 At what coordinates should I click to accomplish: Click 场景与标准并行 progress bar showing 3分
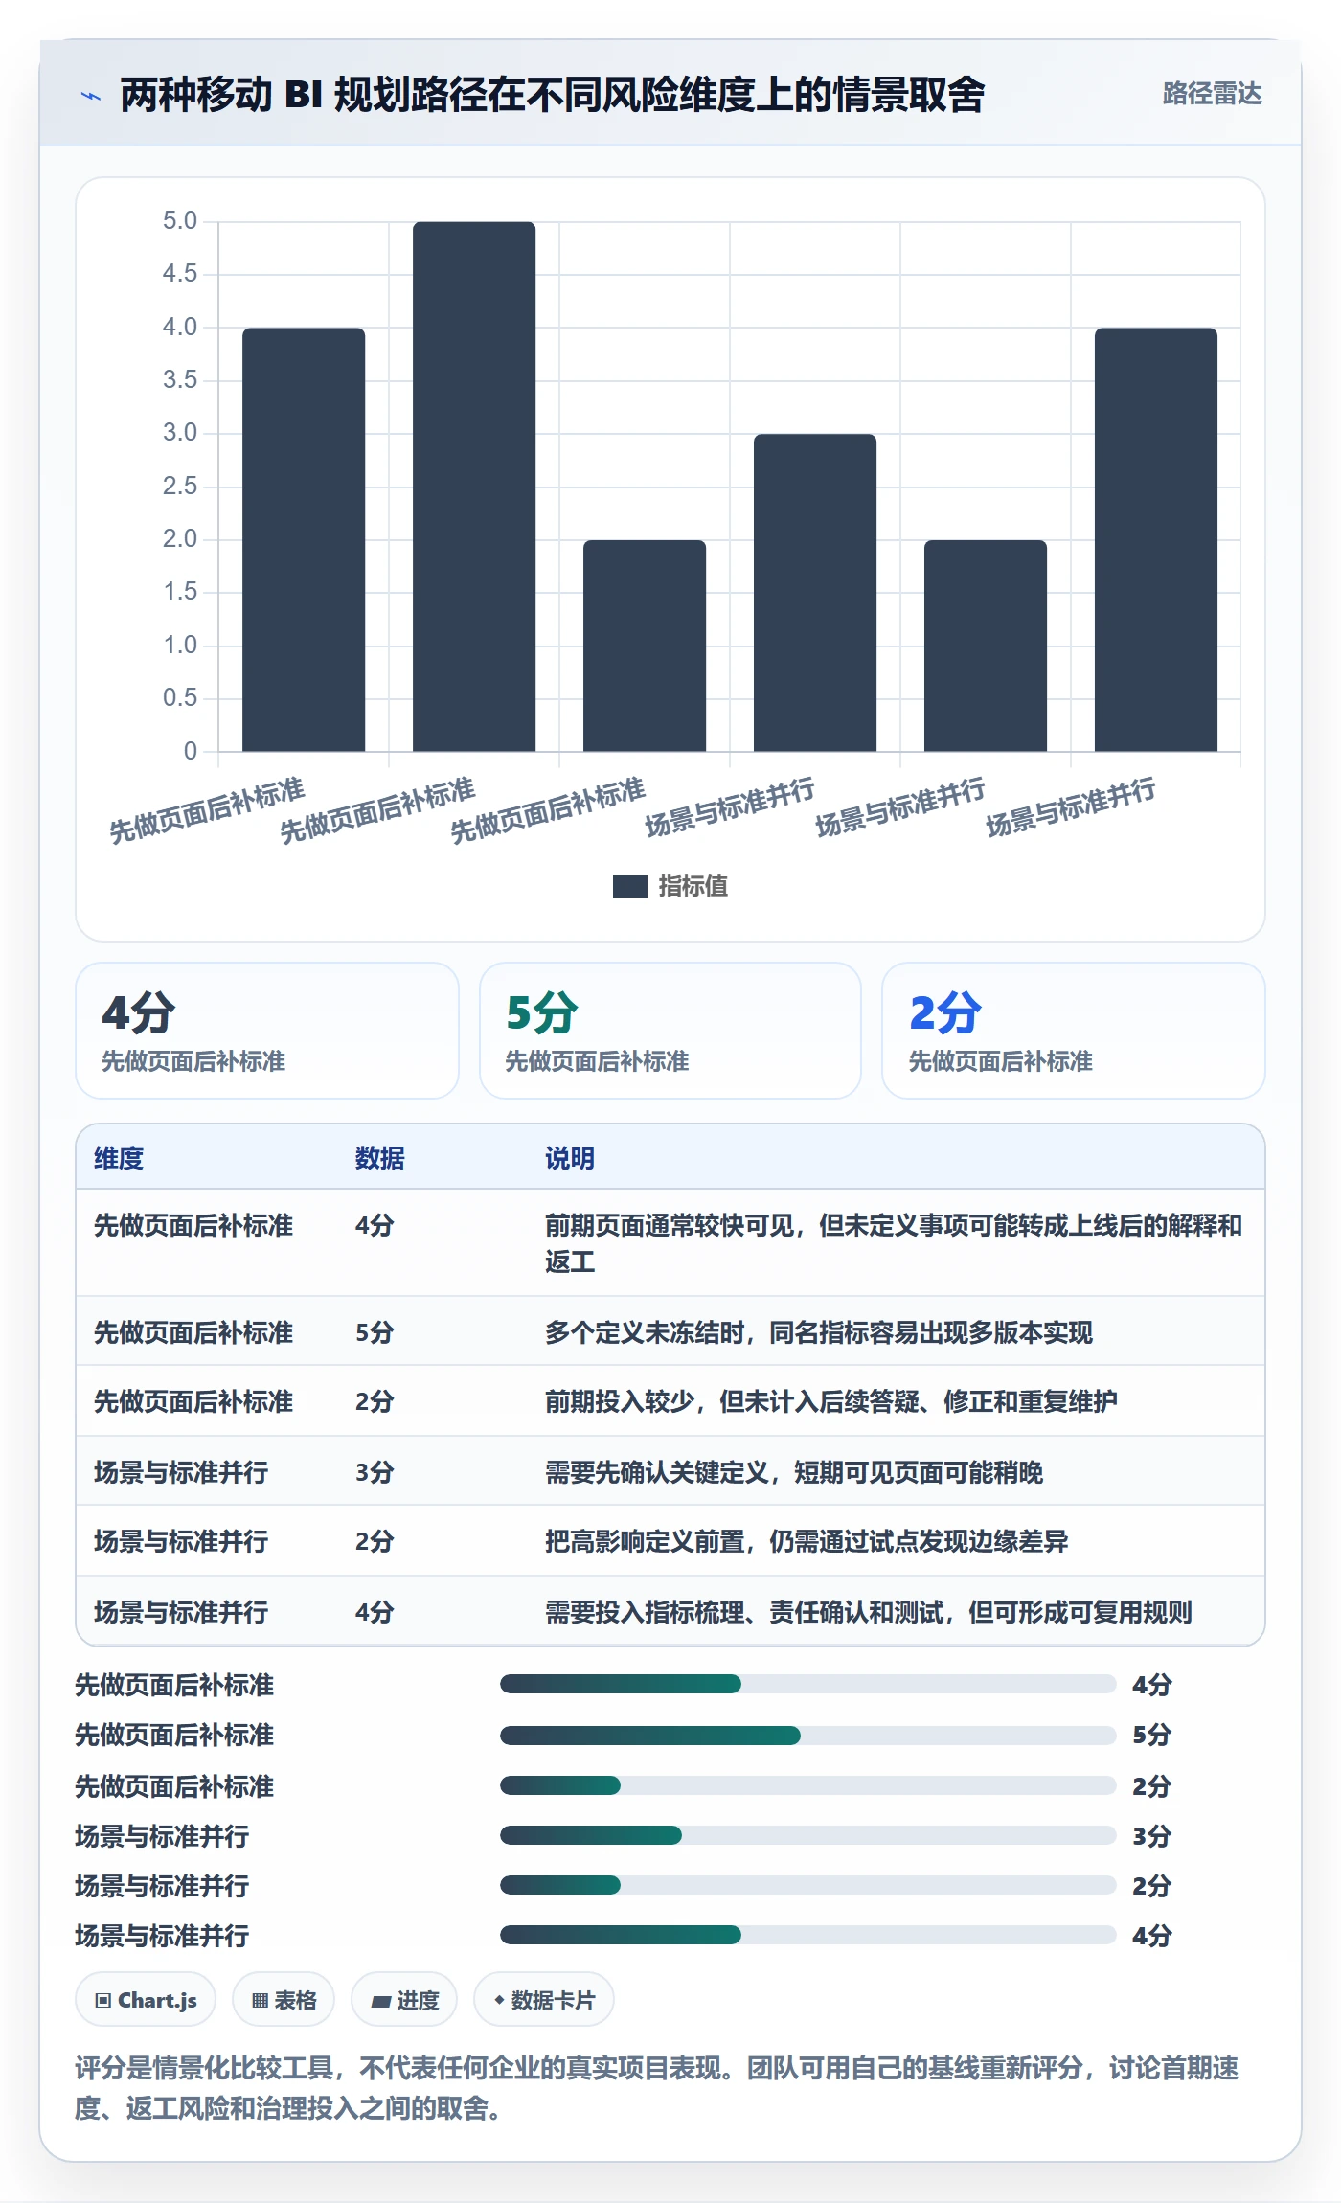pos(807,1835)
